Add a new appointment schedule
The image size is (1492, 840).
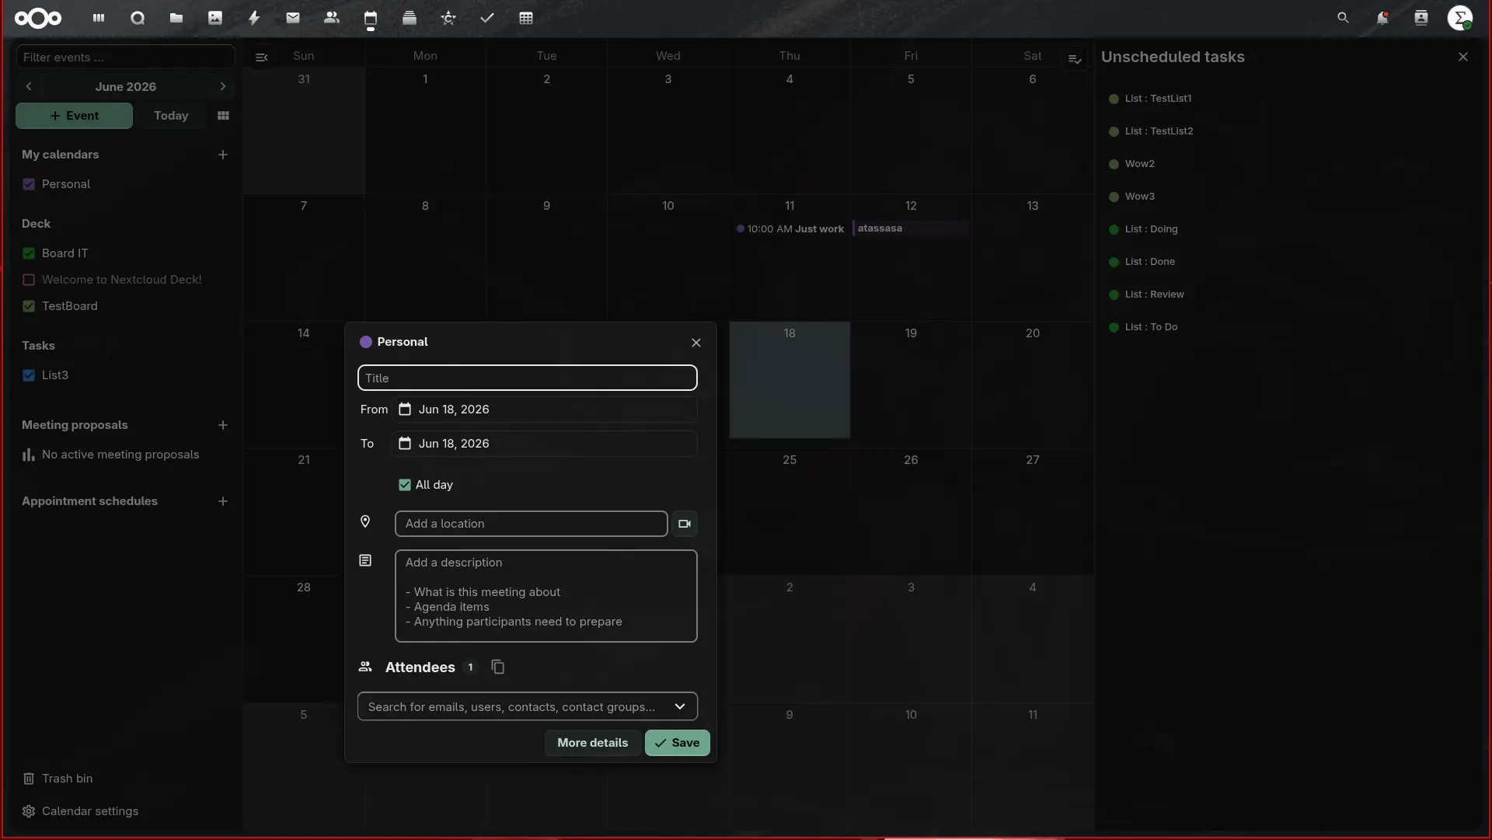223,501
